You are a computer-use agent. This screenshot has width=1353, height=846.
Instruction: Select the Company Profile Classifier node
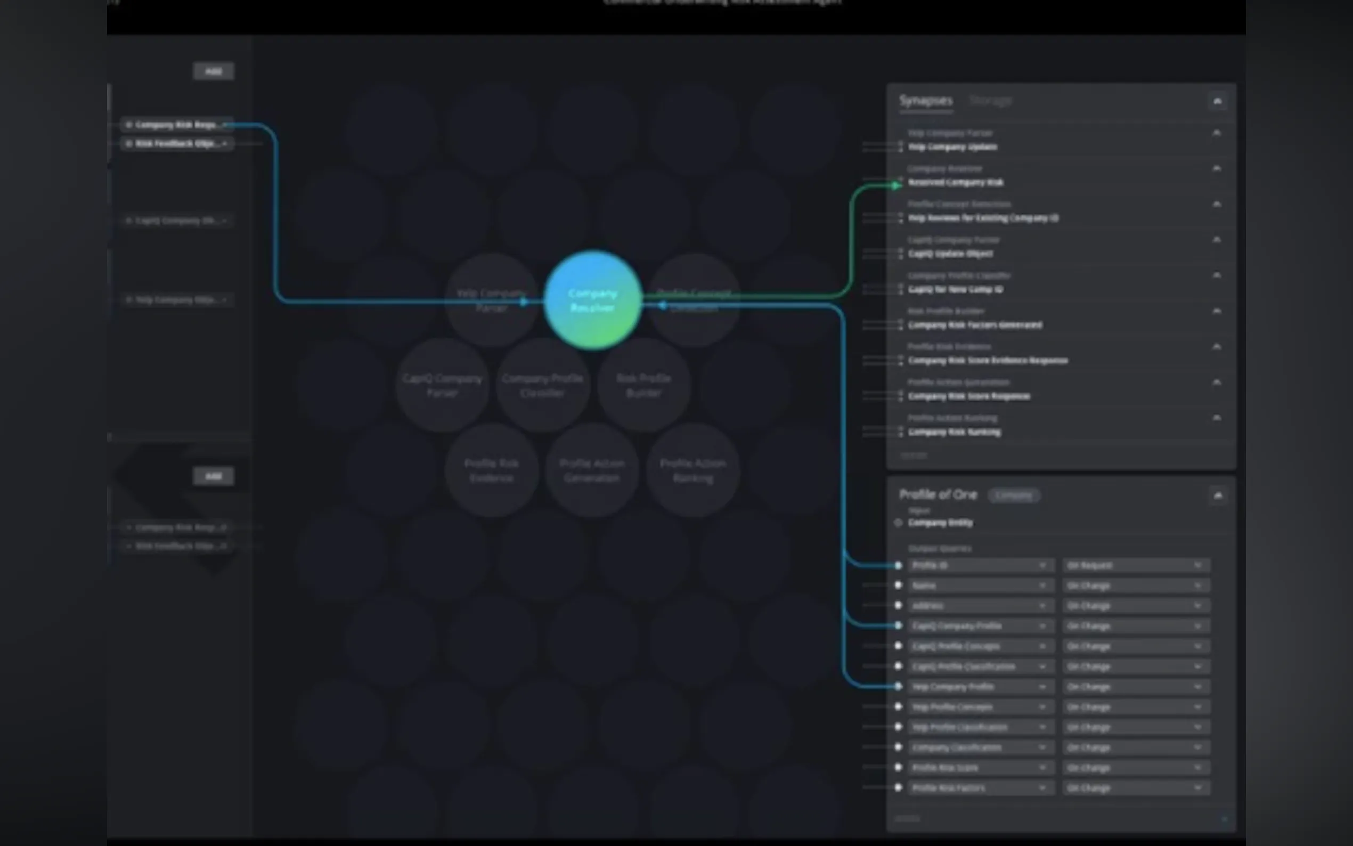(x=542, y=386)
